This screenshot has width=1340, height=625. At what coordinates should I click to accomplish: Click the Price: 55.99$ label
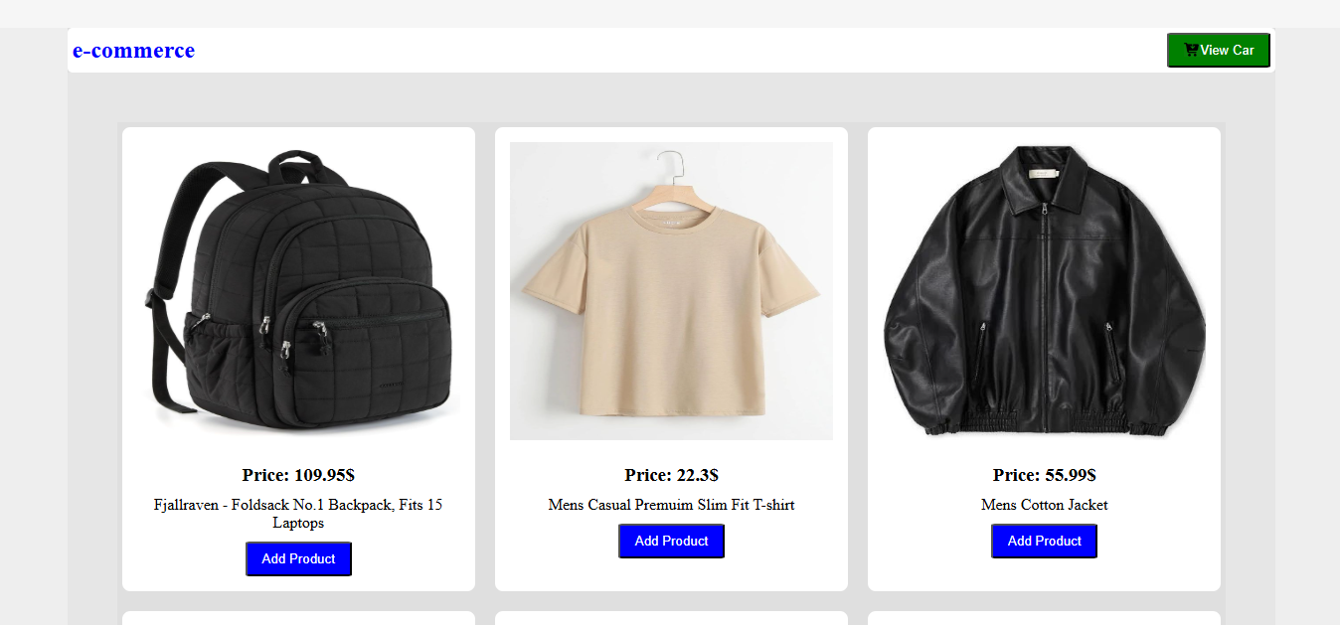pos(1044,475)
